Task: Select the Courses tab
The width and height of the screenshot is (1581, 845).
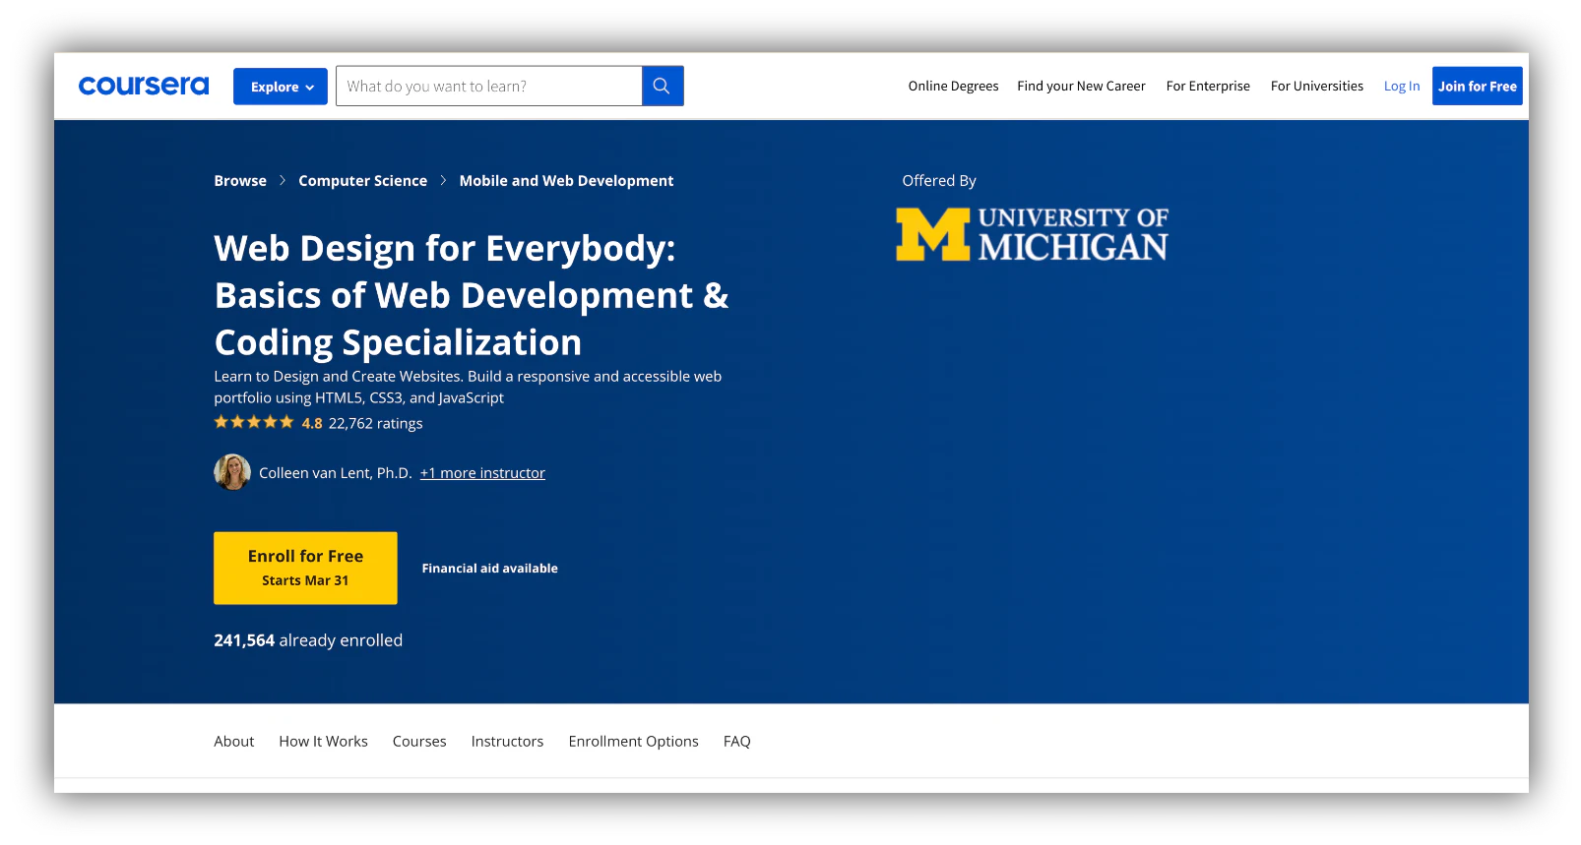Action: (419, 742)
